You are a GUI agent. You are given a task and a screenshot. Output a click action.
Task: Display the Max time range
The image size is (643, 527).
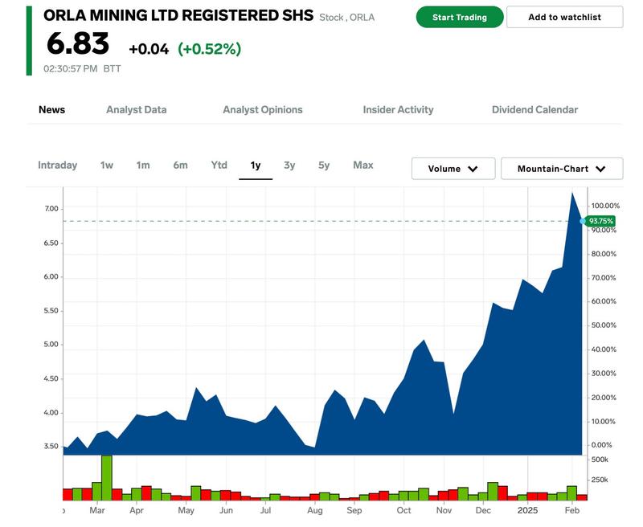pyautogui.click(x=363, y=165)
